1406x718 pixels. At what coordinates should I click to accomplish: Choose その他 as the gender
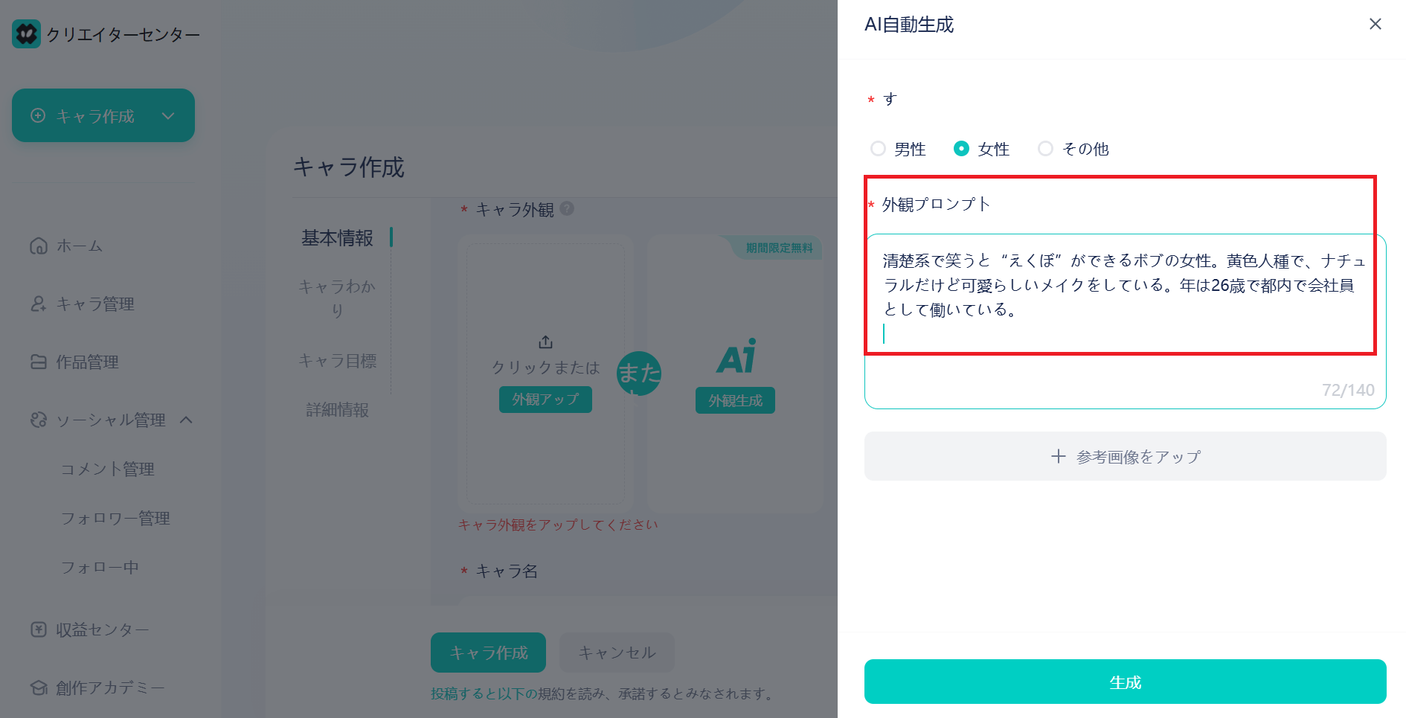pyautogui.click(x=1047, y=149)
